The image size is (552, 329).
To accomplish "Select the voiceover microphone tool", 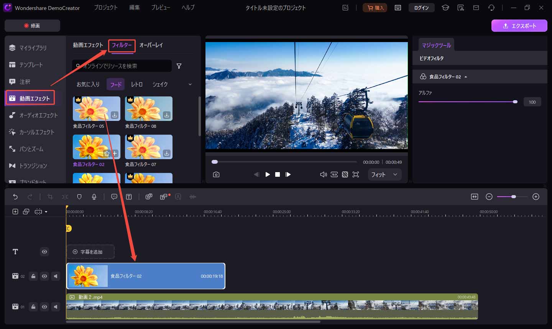I will [x=94, y=196].
